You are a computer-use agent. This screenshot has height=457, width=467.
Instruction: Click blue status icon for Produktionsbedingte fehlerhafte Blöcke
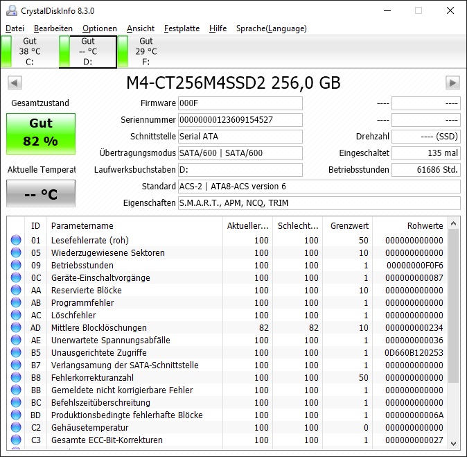tap(16, 415)
